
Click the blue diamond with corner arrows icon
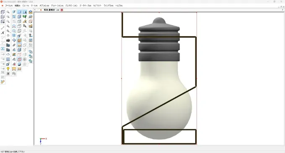click(x=14, y=17)
